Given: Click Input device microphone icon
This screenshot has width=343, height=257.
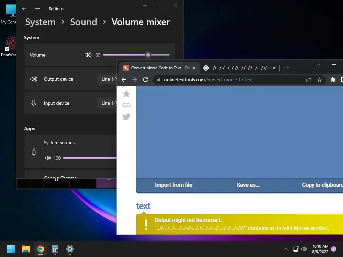Looking at the screenshot, I should 34,103.
